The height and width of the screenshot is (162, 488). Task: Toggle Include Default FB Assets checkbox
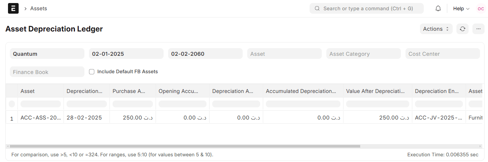click(x=92, y=72)
